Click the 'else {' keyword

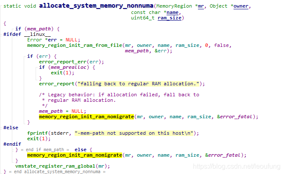[x=84, y=150]
